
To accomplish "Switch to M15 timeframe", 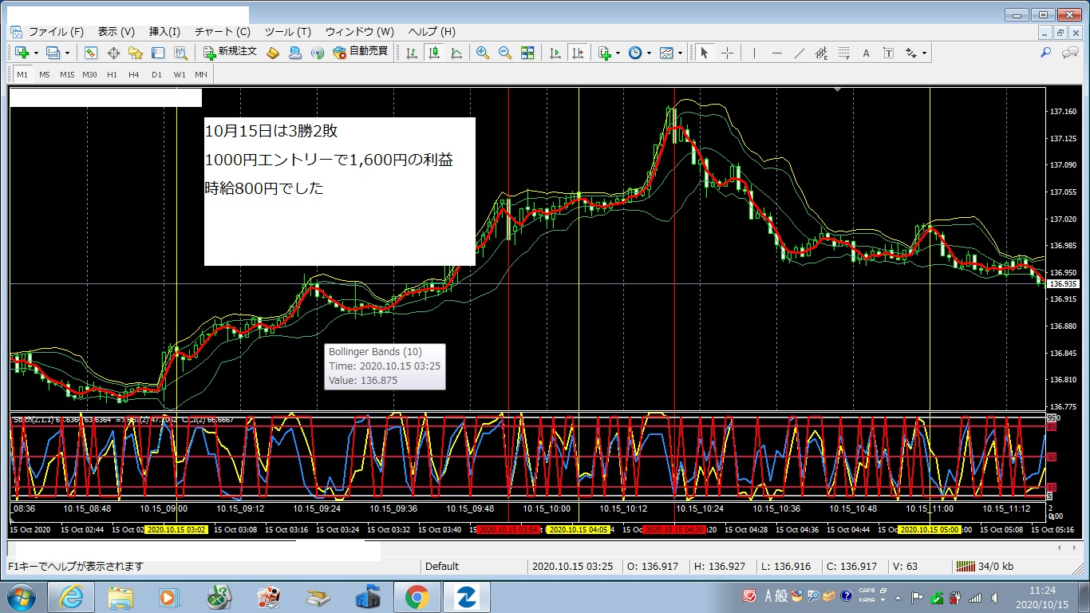I will click(67, 74).
